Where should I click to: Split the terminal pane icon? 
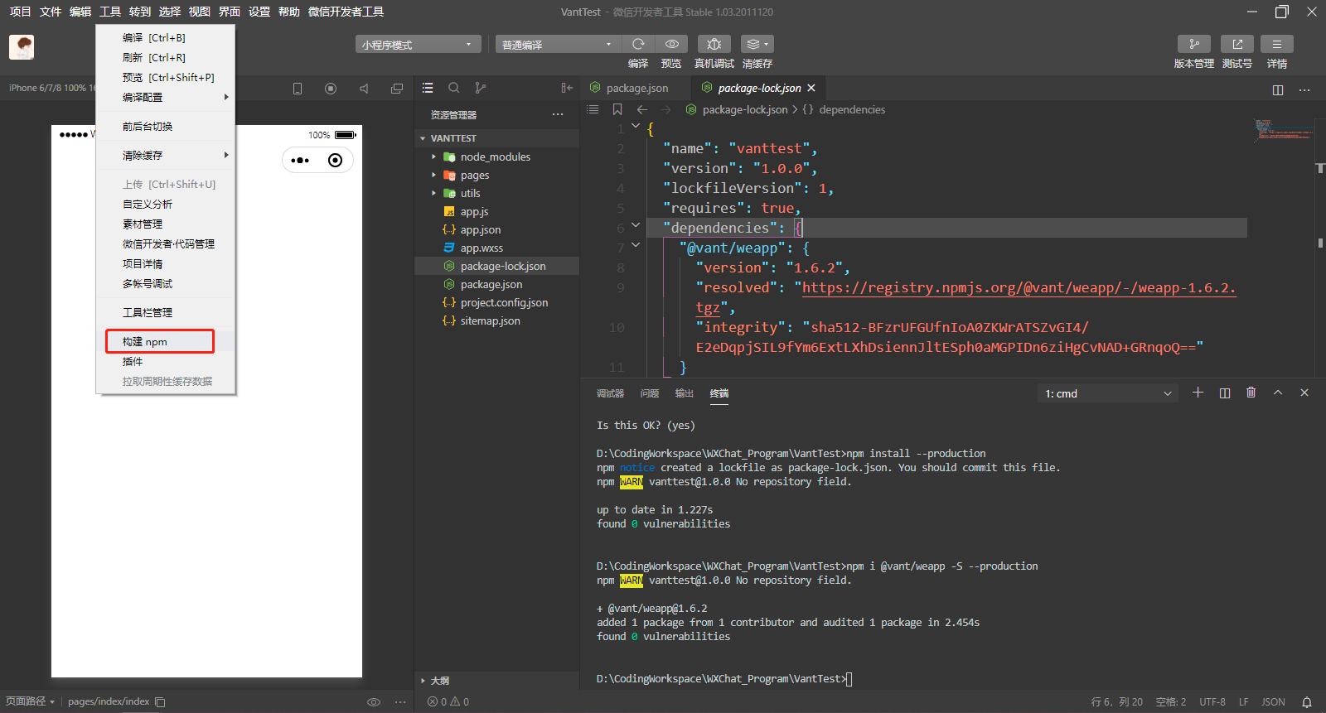coord(1225,393)
